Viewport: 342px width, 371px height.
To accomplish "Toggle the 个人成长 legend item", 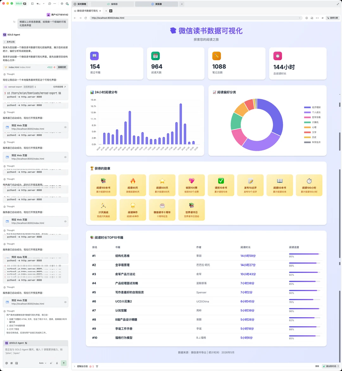I will click(313, 112).
